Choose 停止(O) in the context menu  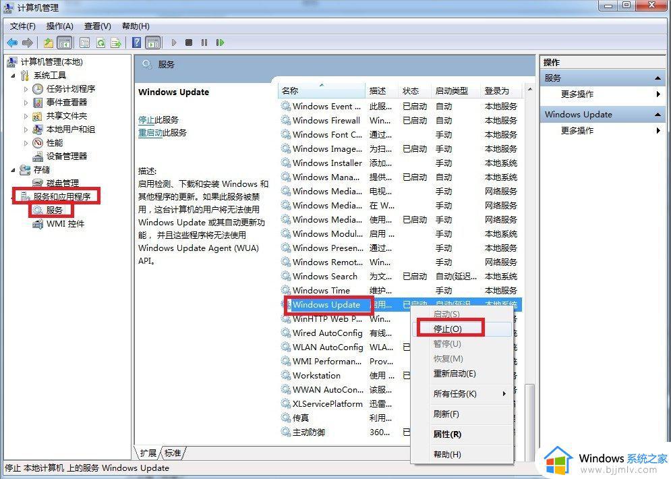coord(462,329)
